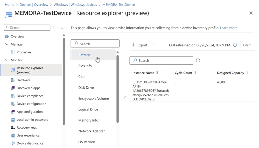The height and width of the screenshot is (148, 259).
Task: Click the App configuration icon
Action: tap(13, 112)
